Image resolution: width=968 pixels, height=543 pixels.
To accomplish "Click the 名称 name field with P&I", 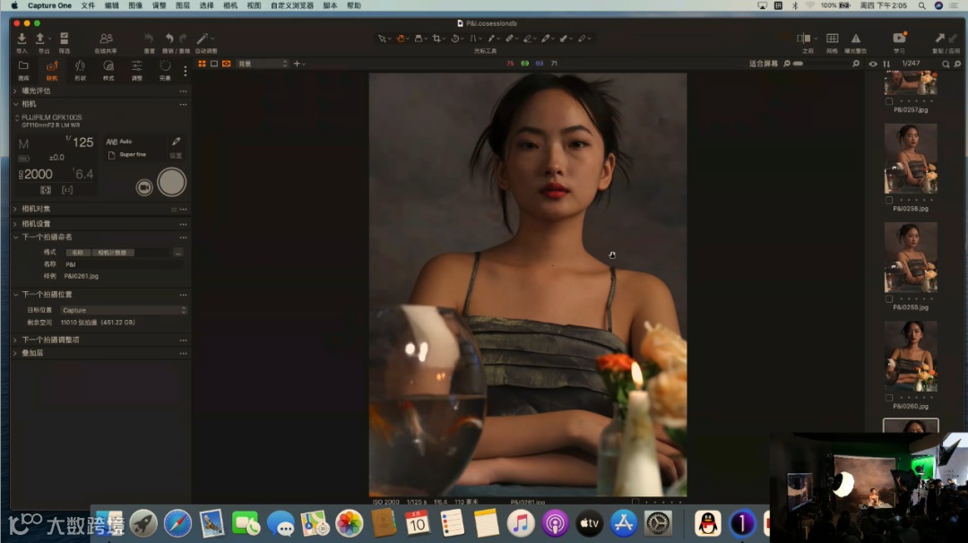I will click(x=124, y=264).
